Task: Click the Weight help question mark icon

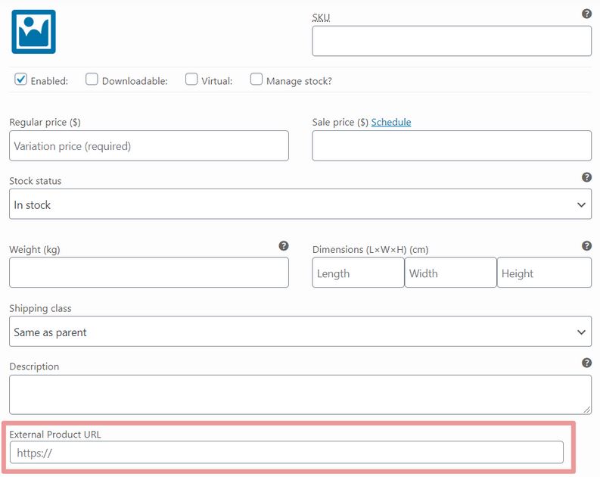Action: (284, 246)
